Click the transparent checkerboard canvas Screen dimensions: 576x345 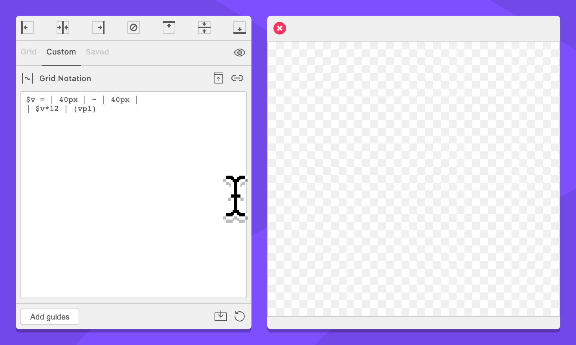pyautogui.click(x=413, y=179)
